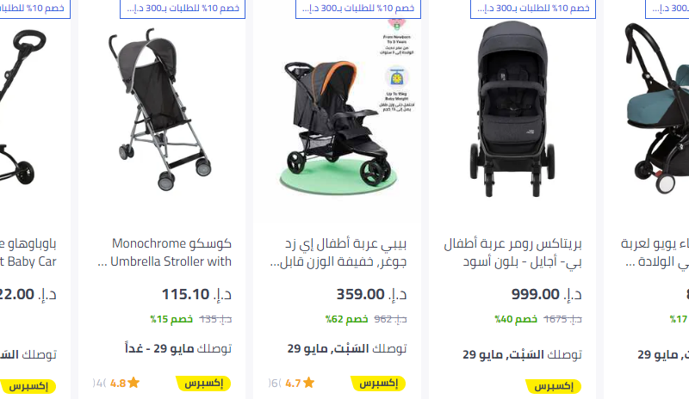Click the 10% discount banner above Britax stroller
The image size is (689, 399).
pos(533,9)
